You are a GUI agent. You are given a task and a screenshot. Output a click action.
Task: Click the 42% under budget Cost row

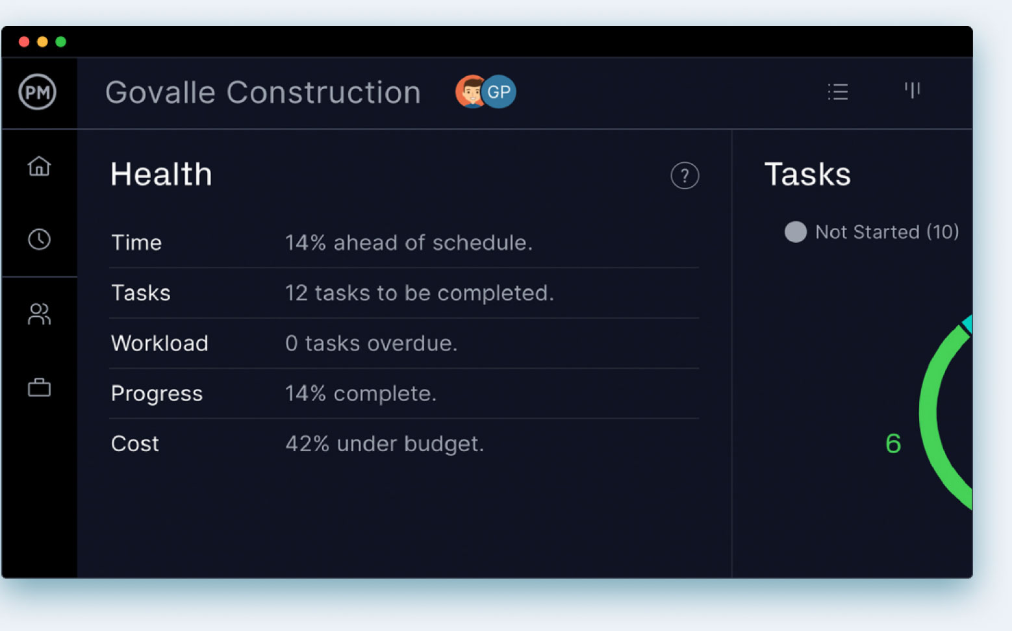(325, 443)
